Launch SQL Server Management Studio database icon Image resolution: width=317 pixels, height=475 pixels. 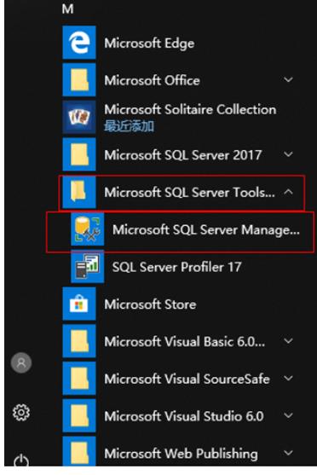(x=88, y=229)
